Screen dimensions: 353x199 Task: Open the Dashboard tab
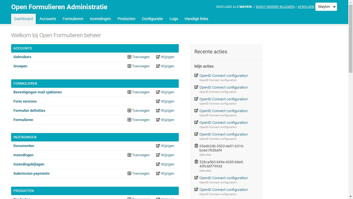pyautogui.click(x=23, y=19)
